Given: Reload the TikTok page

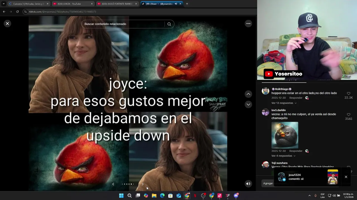Looking at the screenshot, I should pos(17,12).
